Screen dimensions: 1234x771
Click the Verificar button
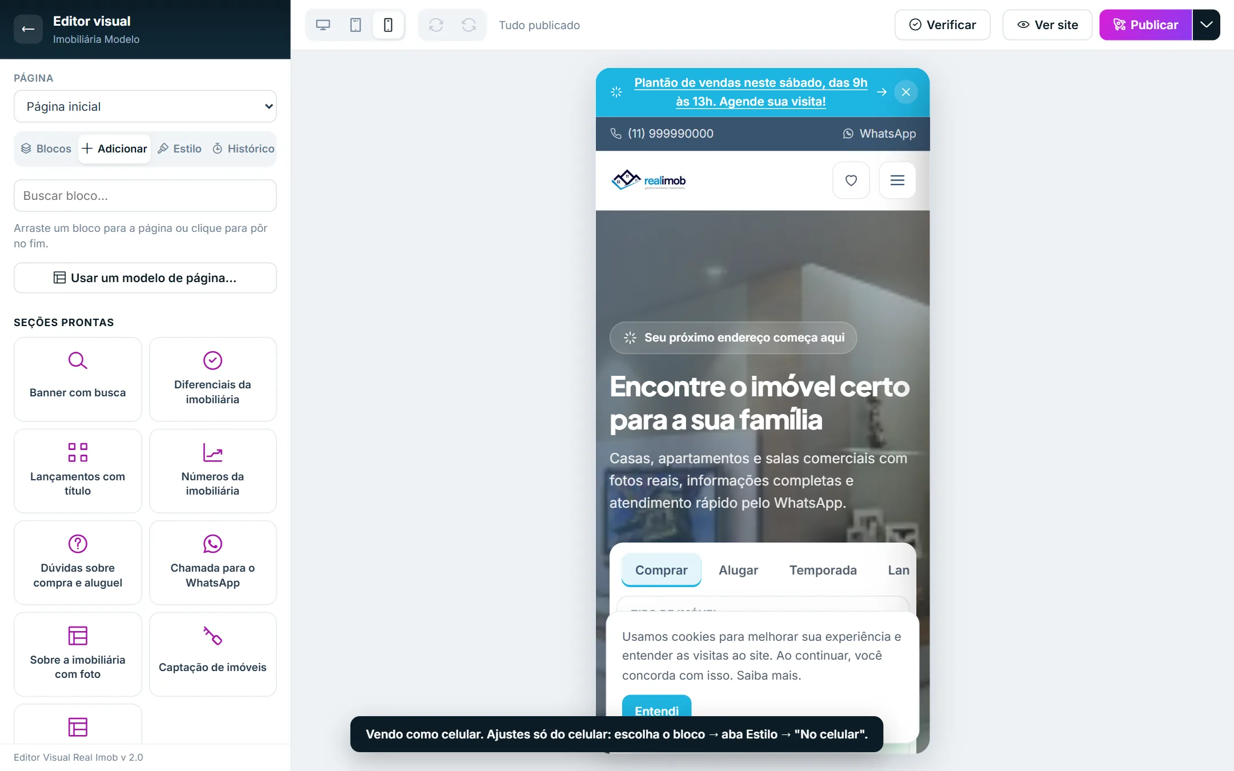[x=942, y=25]
